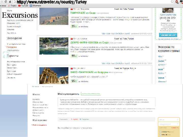Open the ДЕМРЕ-МИРА-КЕКОВА из Сиде excursion title
The height and width of the screenshot is (137, 183).
click(x=89, y=43)
